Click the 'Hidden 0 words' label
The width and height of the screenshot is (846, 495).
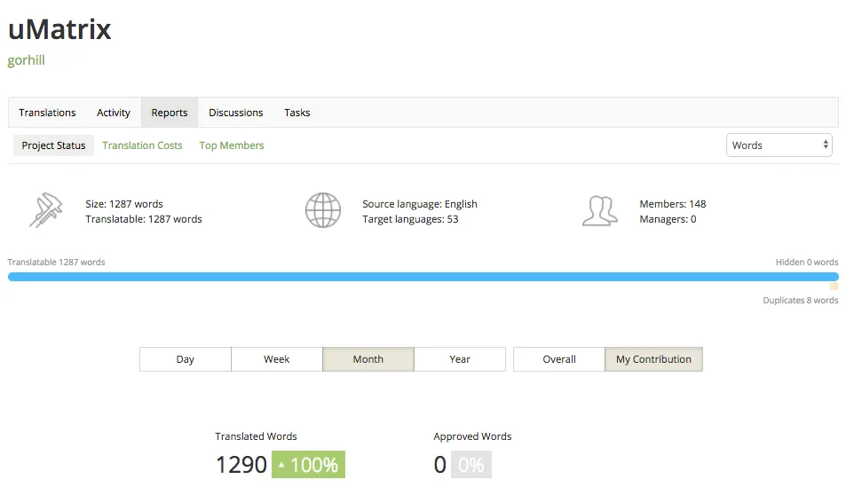click(807, 262)
